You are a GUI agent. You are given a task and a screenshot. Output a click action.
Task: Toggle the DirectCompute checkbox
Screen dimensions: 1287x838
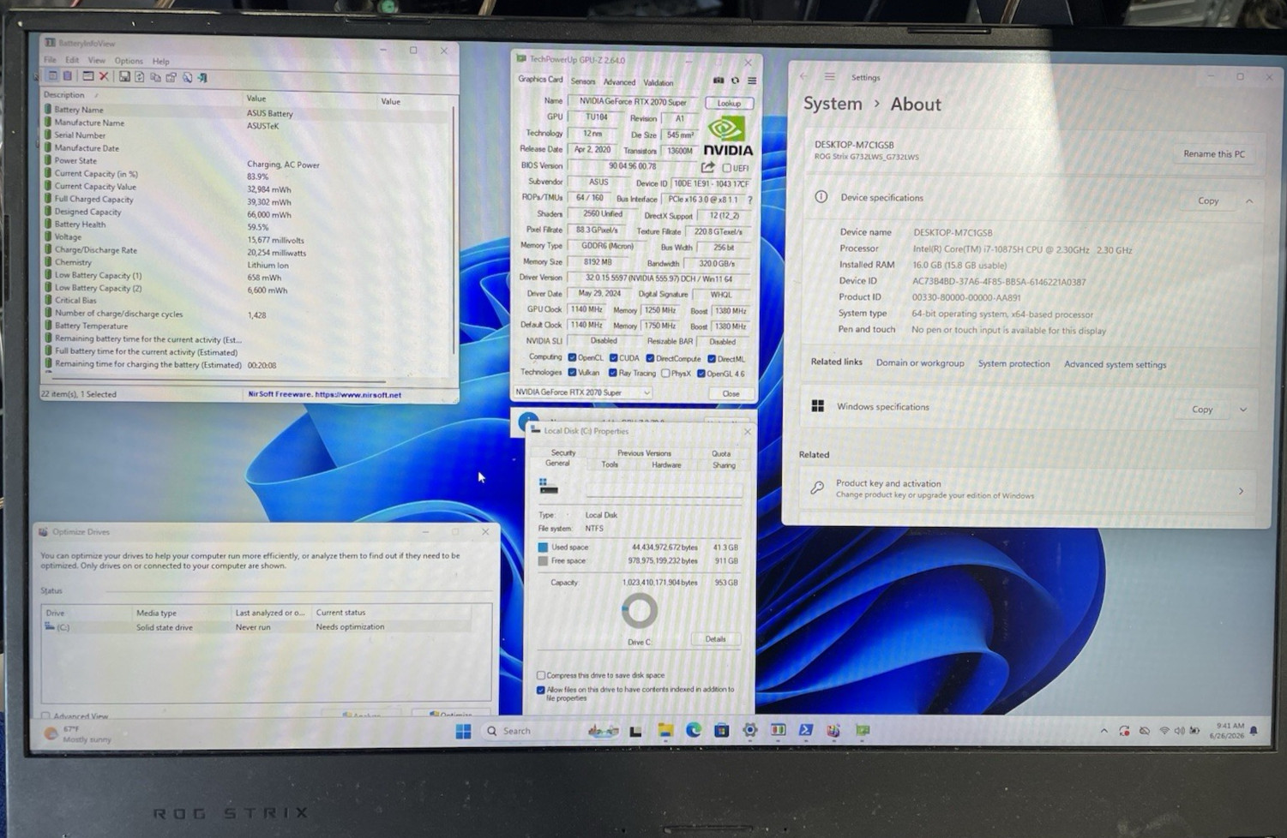650,358
